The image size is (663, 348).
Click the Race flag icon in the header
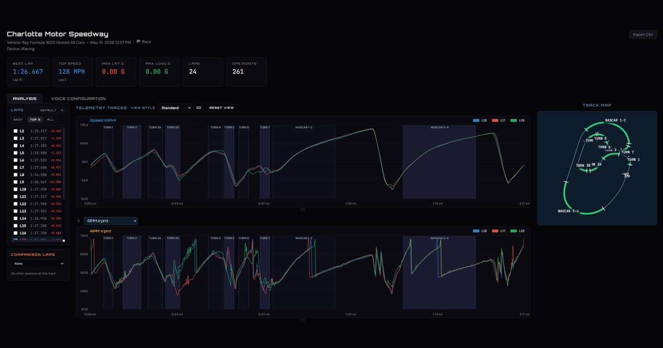tap(138, 42)
